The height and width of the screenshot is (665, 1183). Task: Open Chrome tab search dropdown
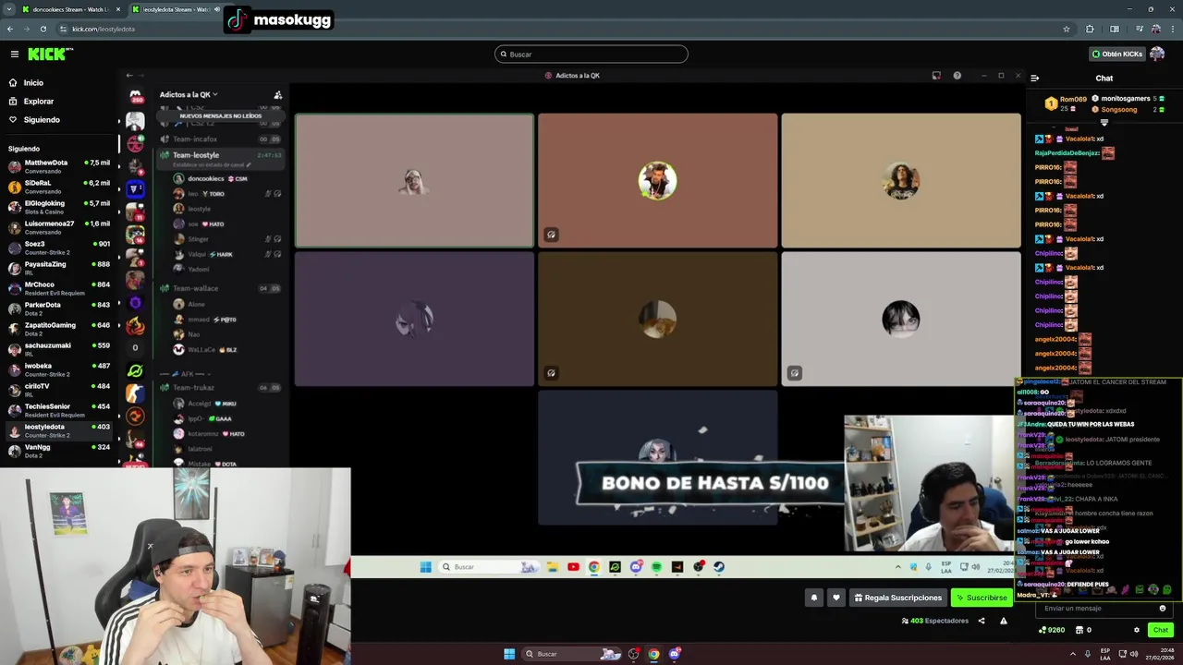tap(10, 9)
